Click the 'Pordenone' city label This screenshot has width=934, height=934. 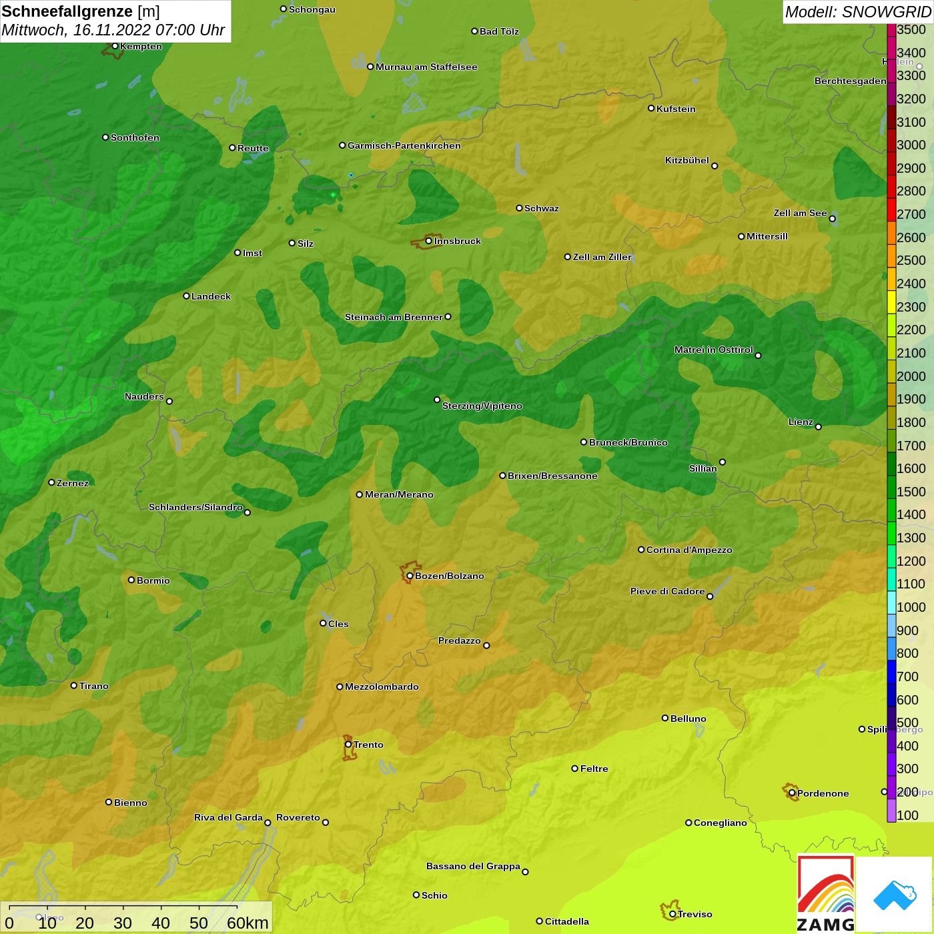pos(823,793)
